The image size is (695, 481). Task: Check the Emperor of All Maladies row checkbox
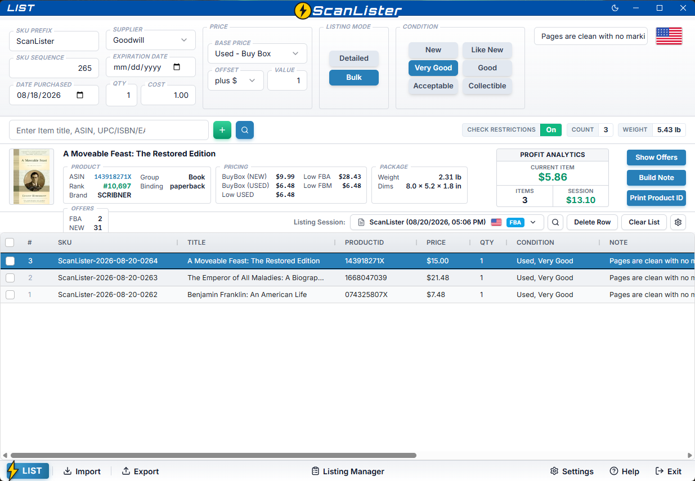pos(10,278)
